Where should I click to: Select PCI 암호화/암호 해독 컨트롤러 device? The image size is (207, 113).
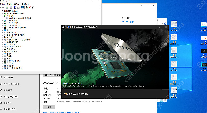(20, 18)
